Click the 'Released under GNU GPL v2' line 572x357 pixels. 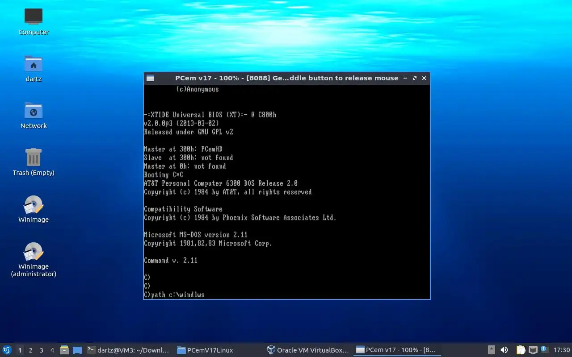[x=189, y=132]
